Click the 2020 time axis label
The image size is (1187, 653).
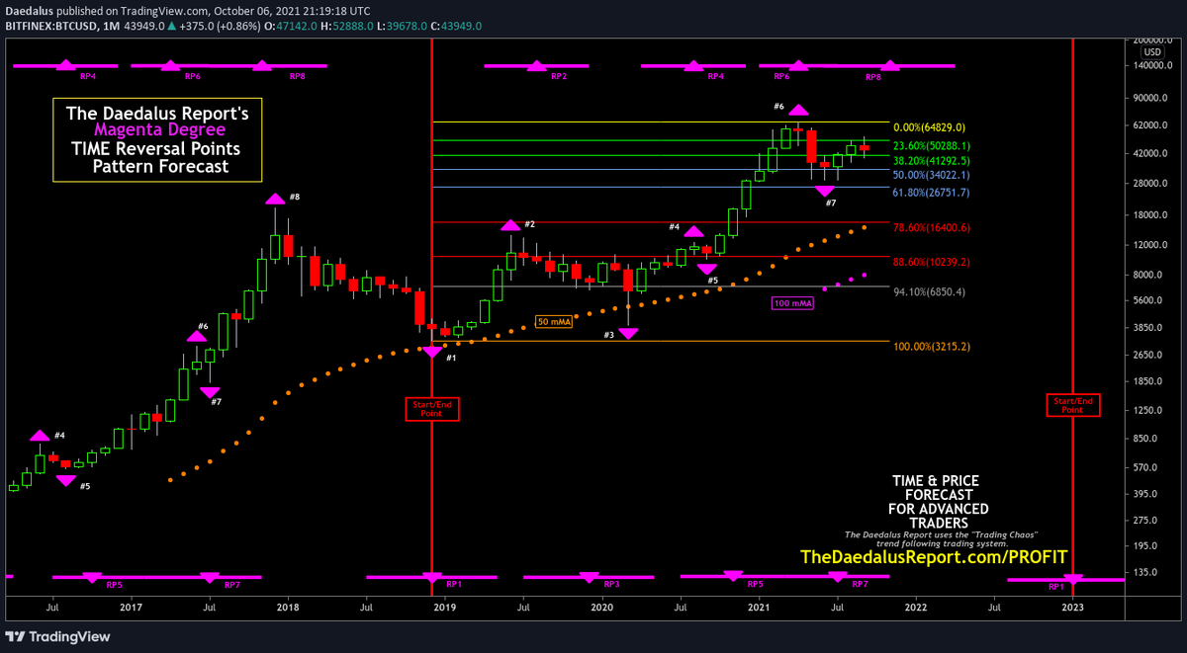pyautogui.click(x=601, y=609)
